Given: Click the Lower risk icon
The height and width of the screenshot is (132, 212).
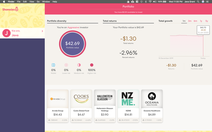Looking at the screenshot, I should click(x=66, y=65).
